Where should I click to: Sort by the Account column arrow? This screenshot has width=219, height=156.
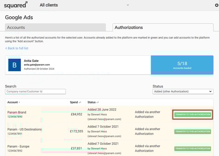pyautogui.click(x=19, y=102)
